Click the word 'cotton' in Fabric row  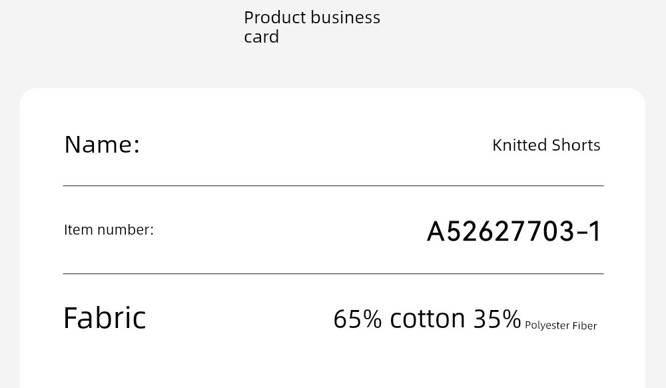click(428, 319)
